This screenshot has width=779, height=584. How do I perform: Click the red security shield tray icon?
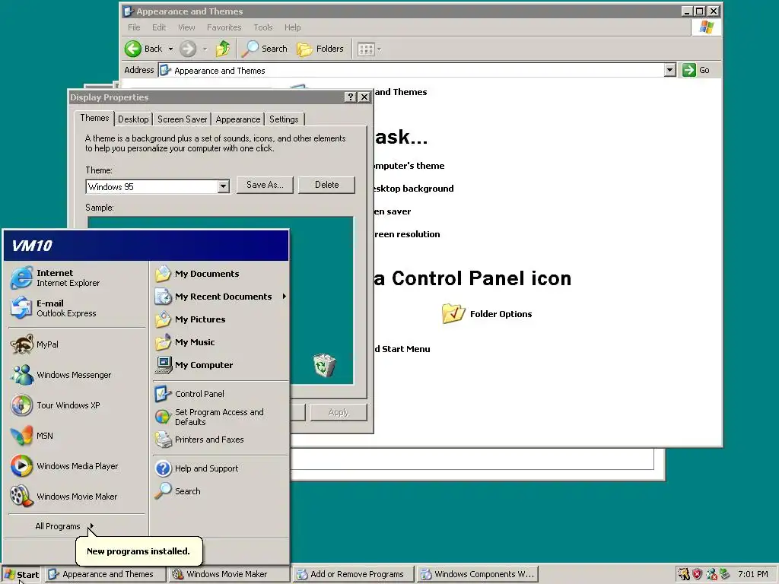[698, 574]
